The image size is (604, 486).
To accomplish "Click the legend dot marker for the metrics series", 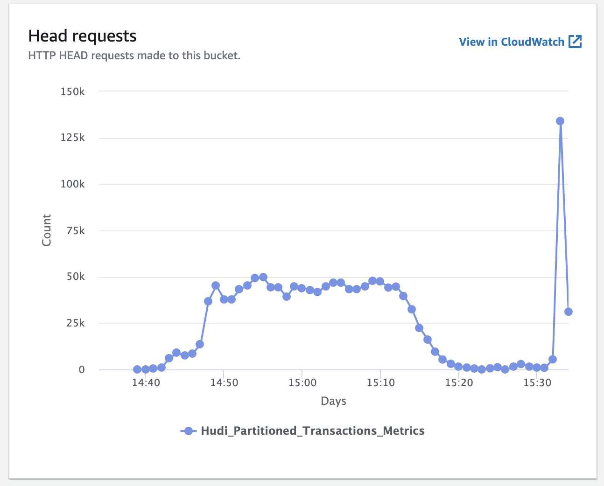I will (x=189, y=430).
